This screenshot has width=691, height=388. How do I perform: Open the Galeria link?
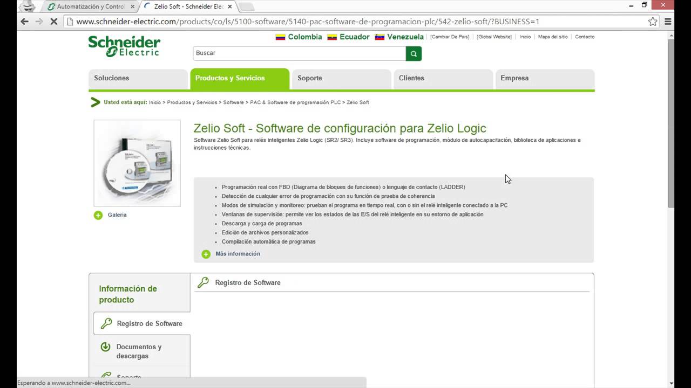coord(117,215)
